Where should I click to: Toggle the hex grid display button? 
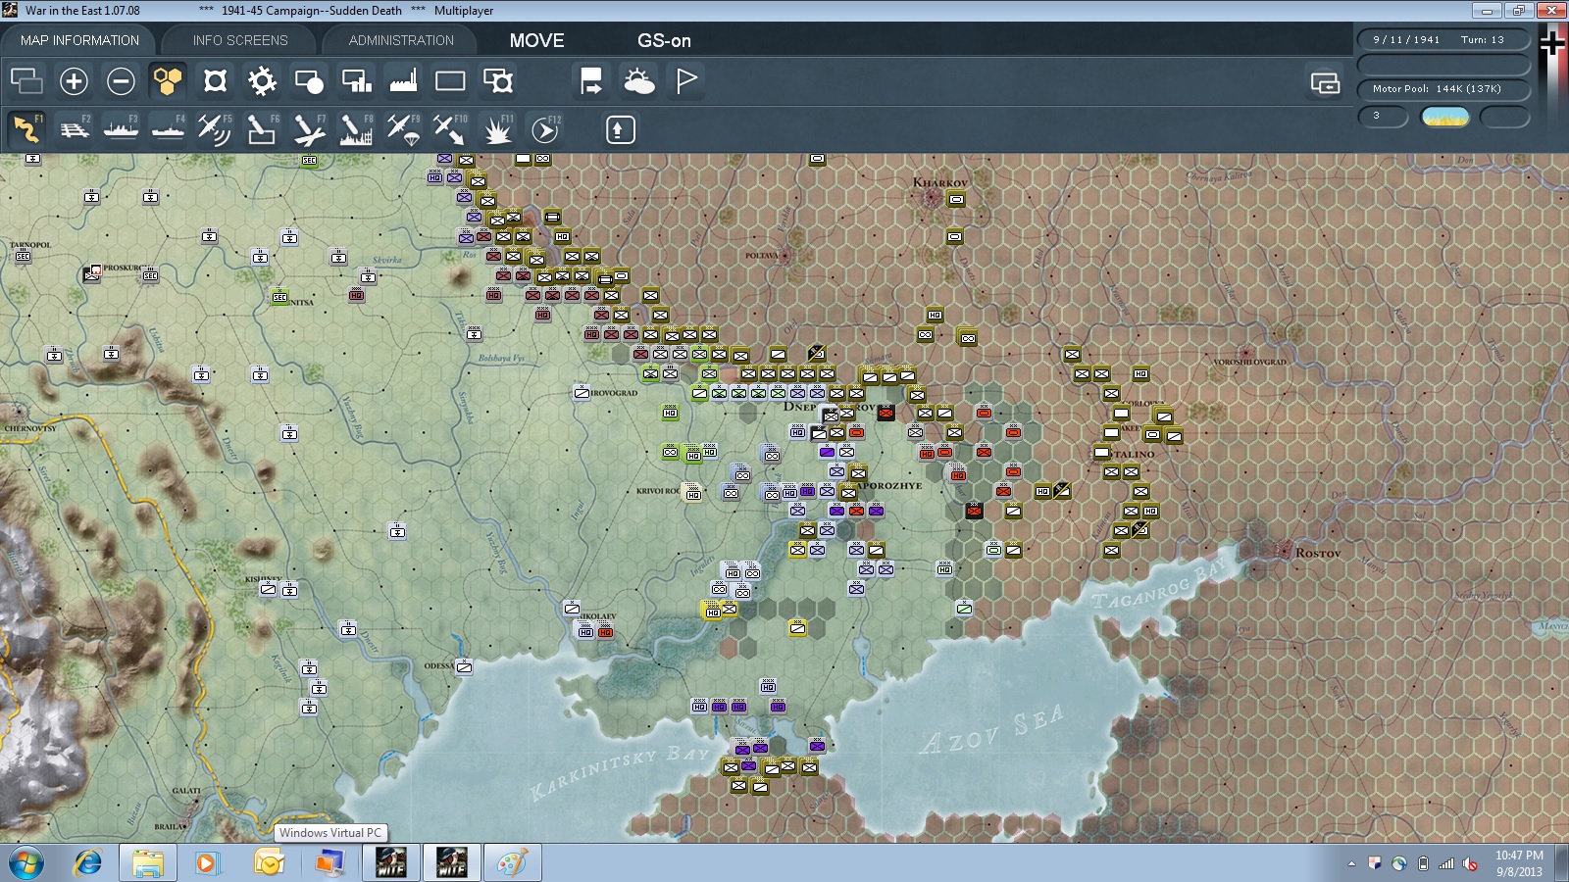pos(168,81)
